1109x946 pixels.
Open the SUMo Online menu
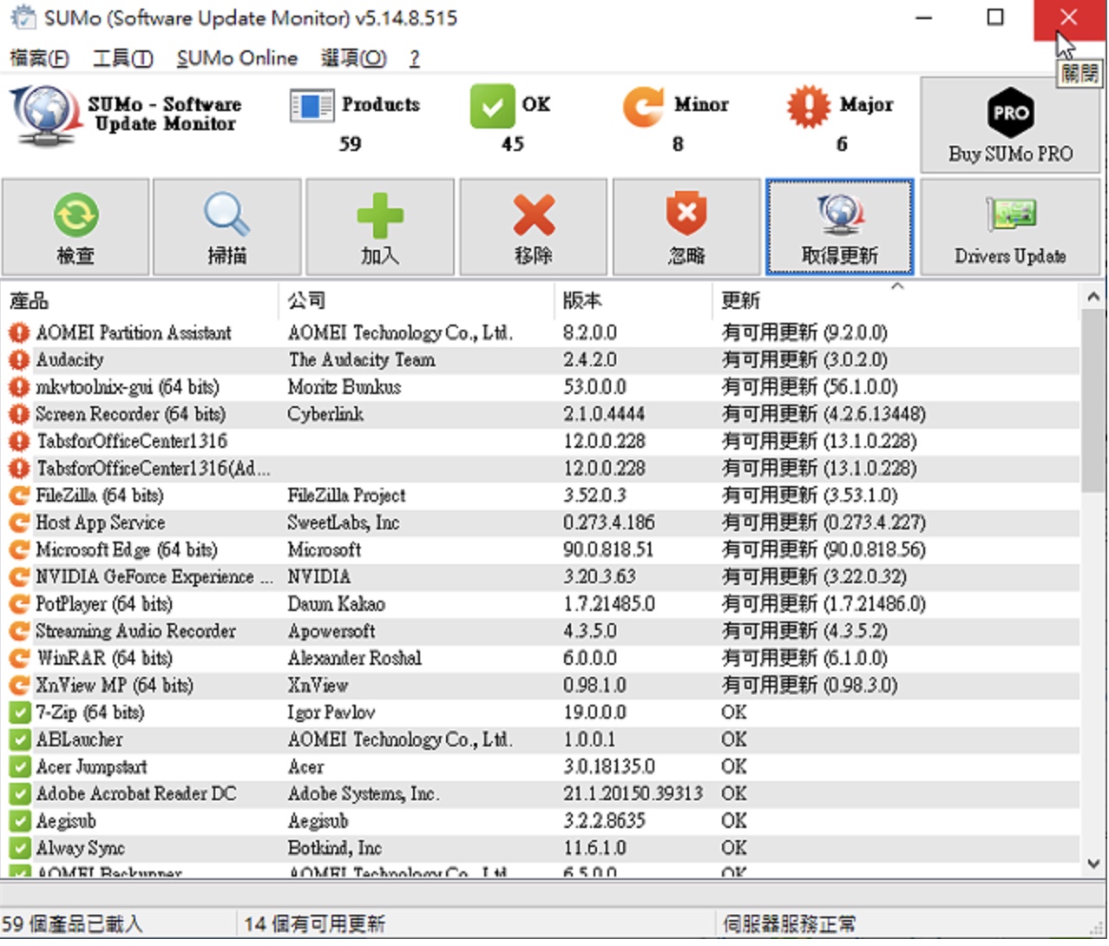(x=237, y=58)
